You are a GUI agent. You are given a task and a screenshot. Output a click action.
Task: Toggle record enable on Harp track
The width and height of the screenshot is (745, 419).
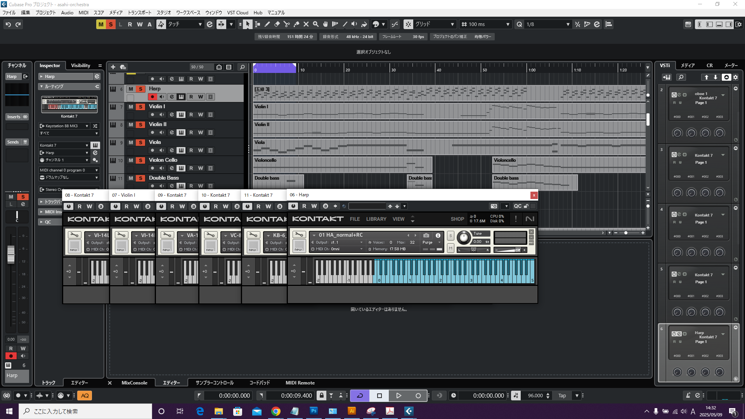point(152,97)
